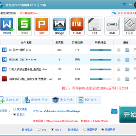Click page selection 所有 for MICHAEL KORS

pos(77,59)
